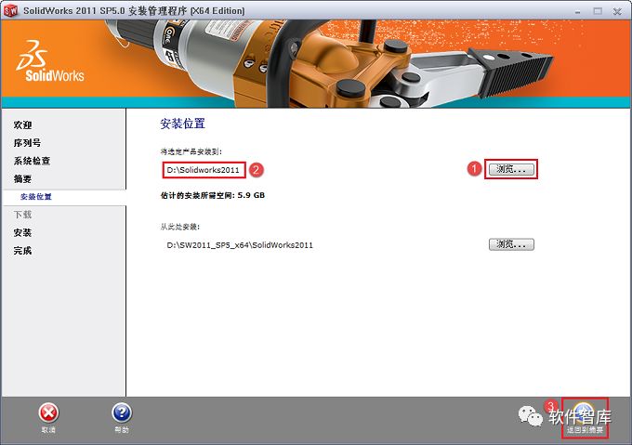Screen dimensions: 632x445
Task: Select the D:\Solidworks2011 install path field
Action: 204,170
